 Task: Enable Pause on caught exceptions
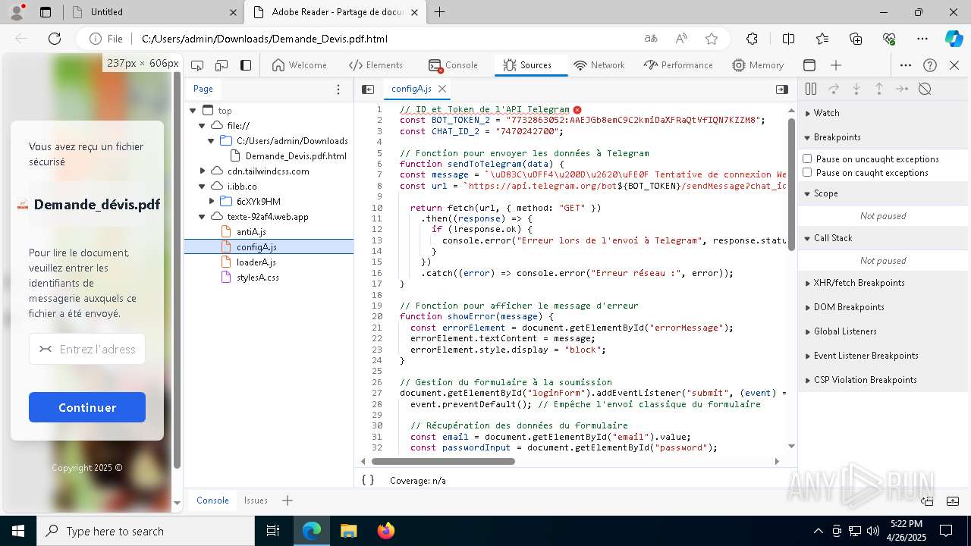pyautogui.click(x=807, y=172)
